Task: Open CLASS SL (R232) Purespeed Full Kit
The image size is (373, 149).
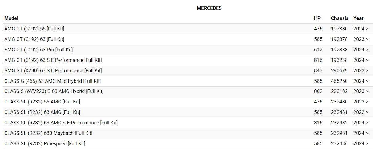Action: click(45, 144)
